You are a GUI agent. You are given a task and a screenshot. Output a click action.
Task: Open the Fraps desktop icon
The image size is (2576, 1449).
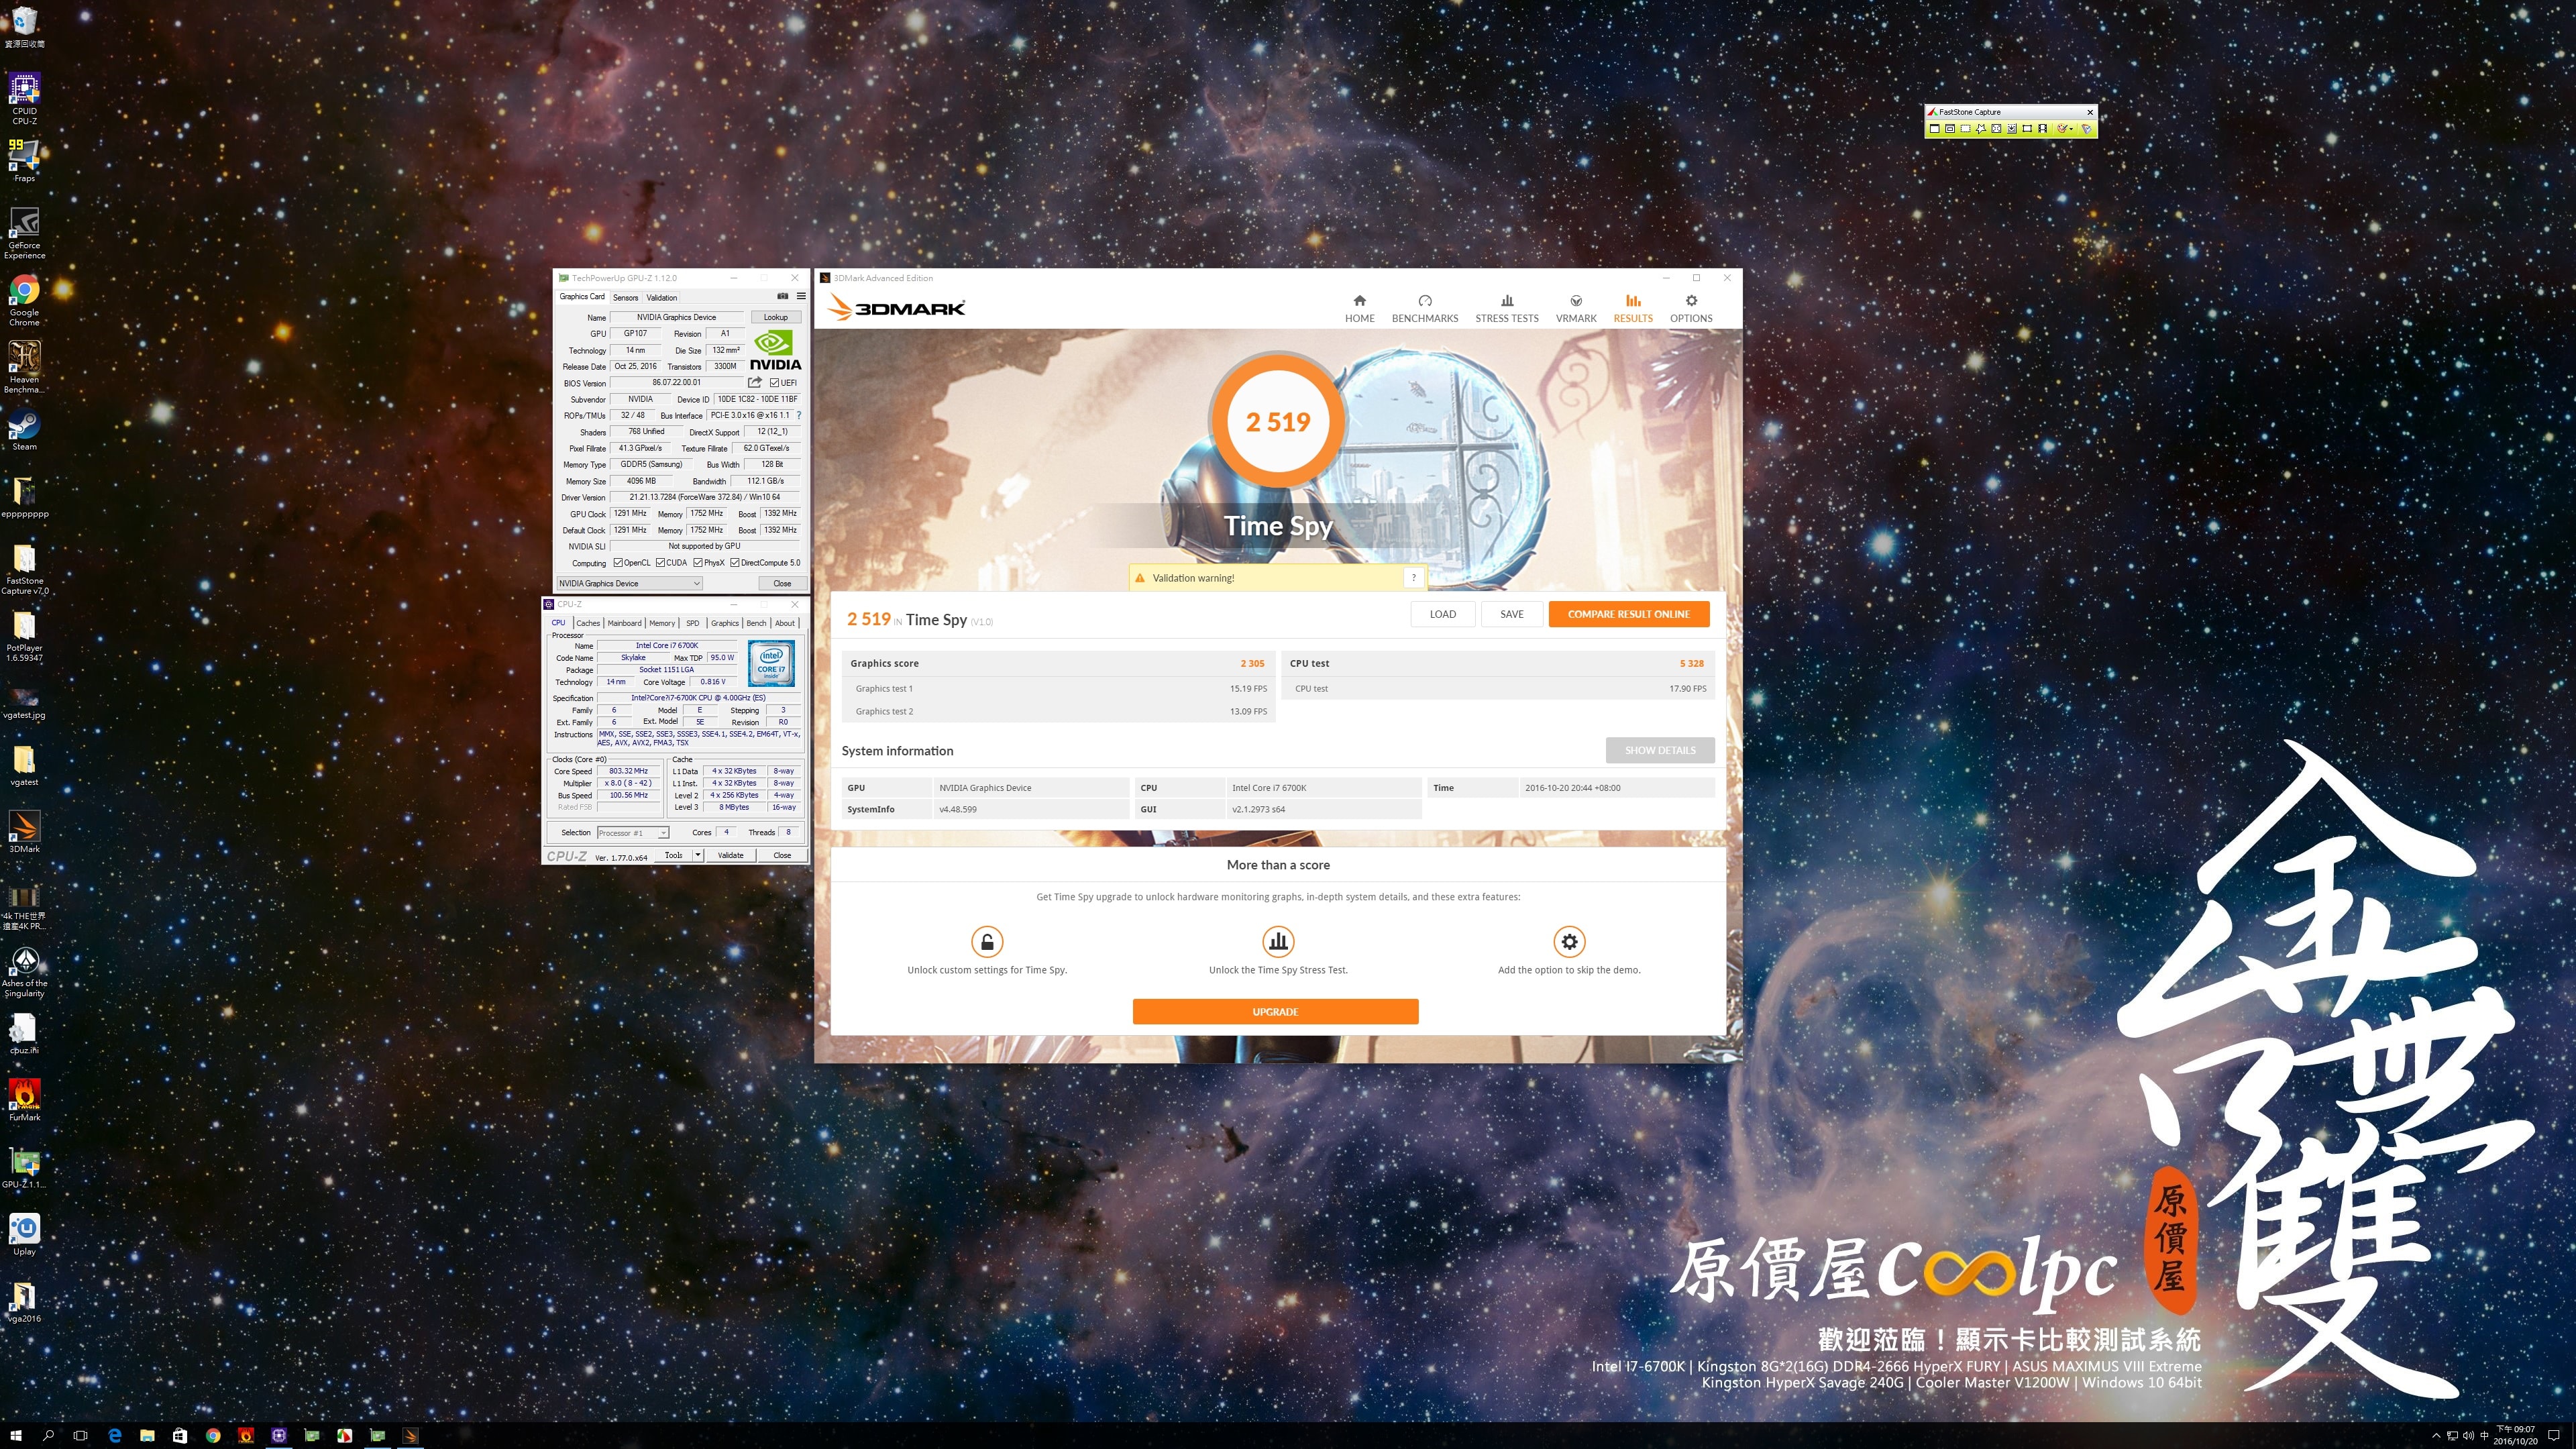24,160
